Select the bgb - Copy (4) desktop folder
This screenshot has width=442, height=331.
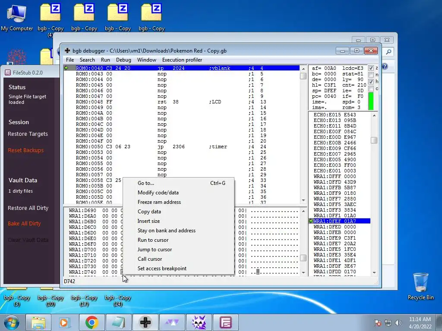tap(51, 20)
